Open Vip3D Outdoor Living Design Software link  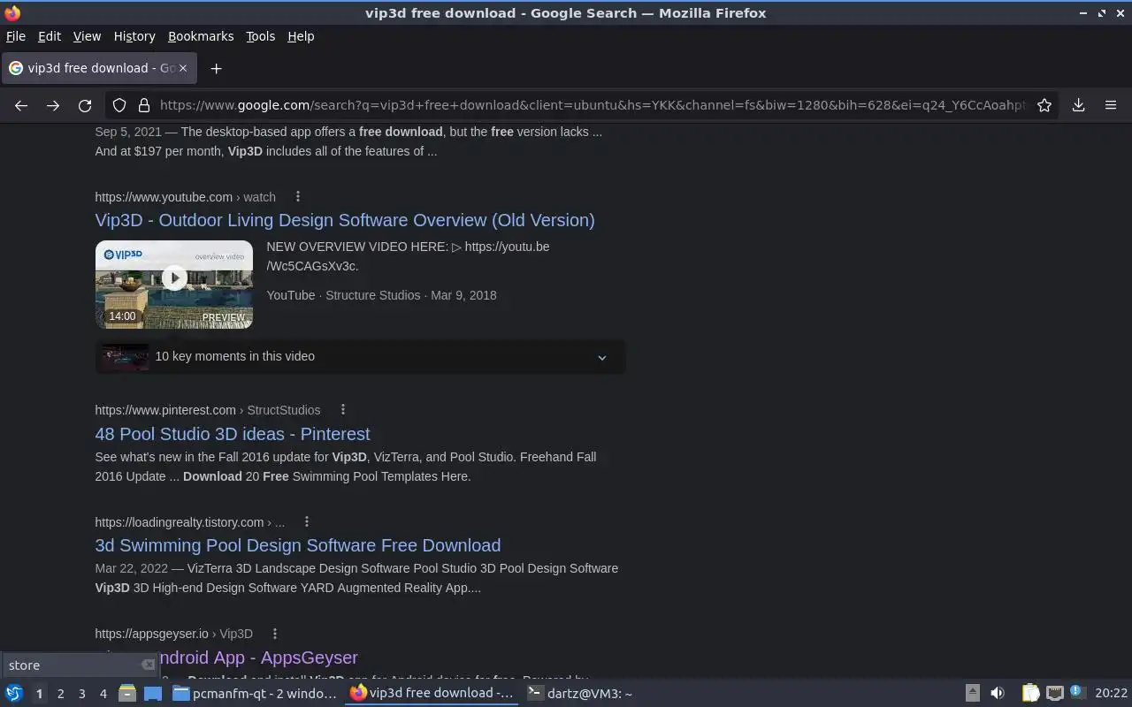[x=345, y=220]
